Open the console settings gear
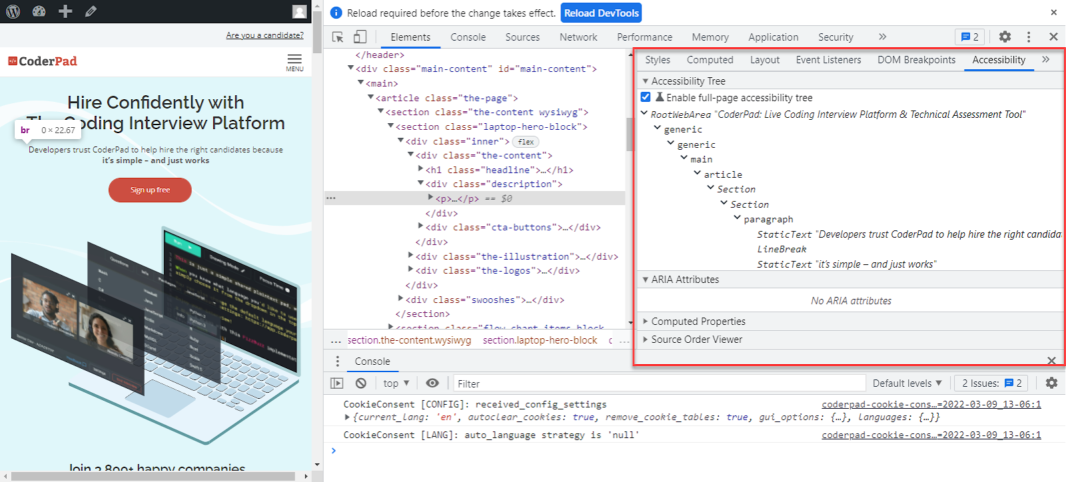The width and height of the screenshot is (1066, 482). point(1051,383)
